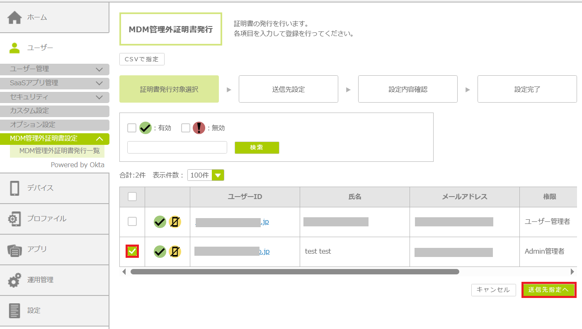Open the Device phone icon section

(15, 188)
